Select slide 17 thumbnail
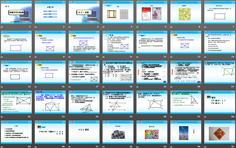236x148 pixels. [x=84, y=75]
